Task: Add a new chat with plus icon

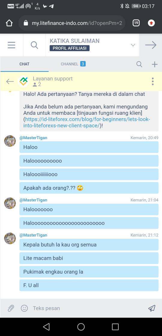Action: coord(154,64)
